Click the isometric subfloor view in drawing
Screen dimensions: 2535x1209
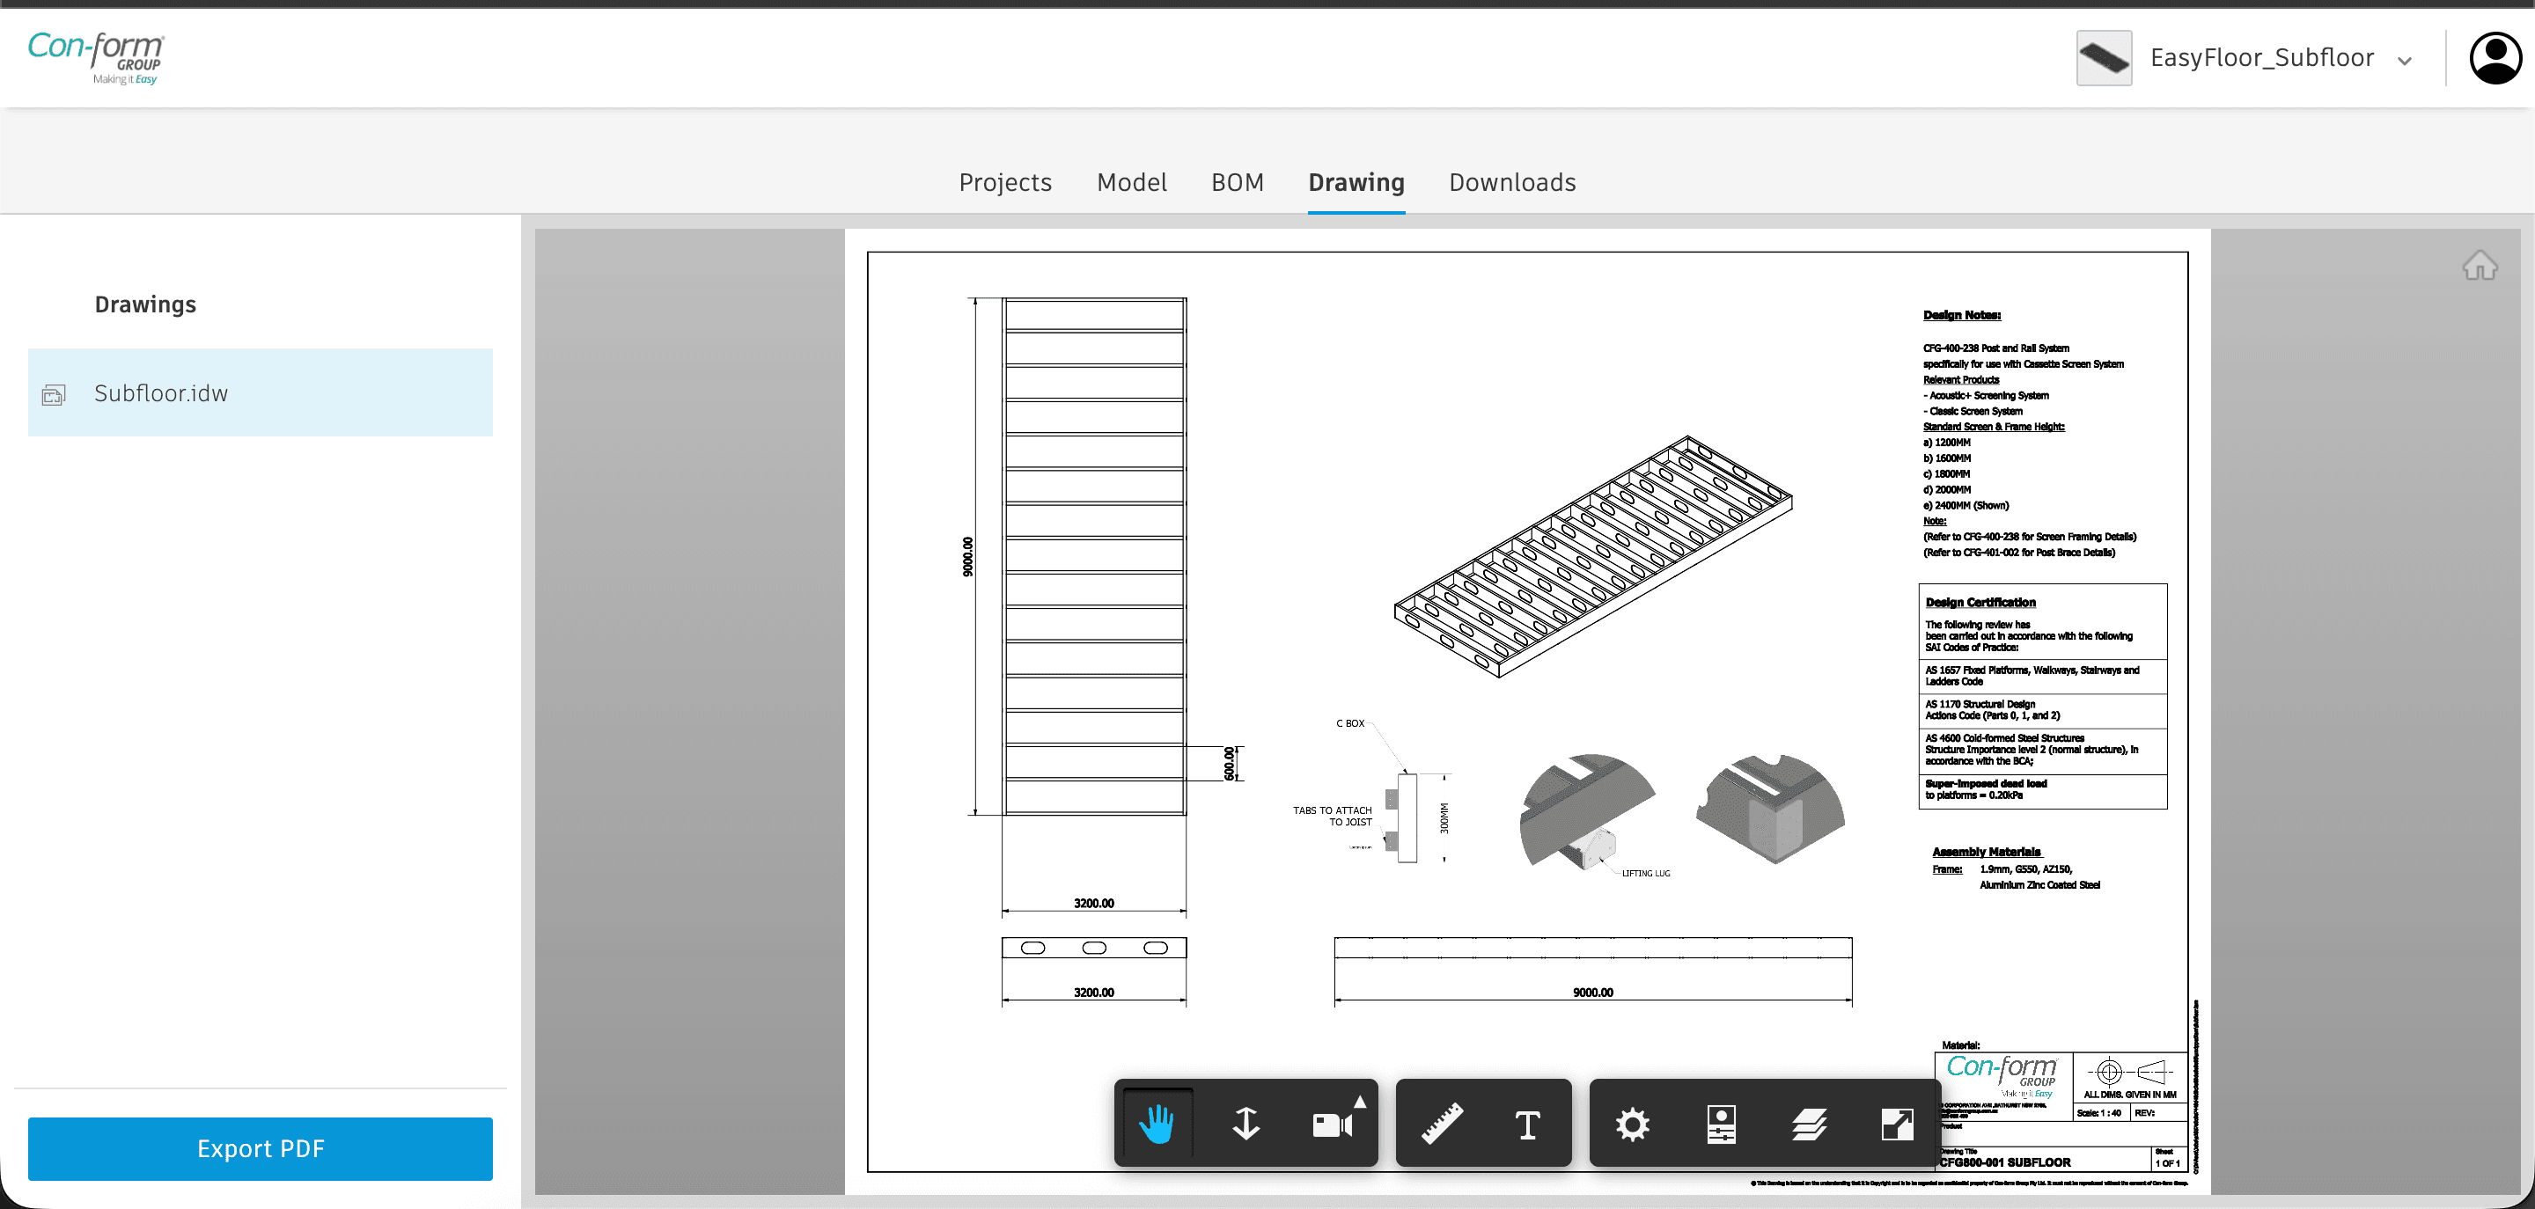tap(1592, 557)
